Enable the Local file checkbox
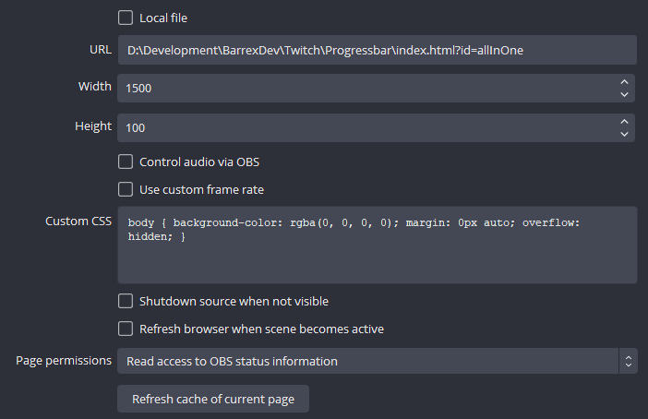Image resolution: width=648 pixels, height=419 pixels. pos(126,18)
